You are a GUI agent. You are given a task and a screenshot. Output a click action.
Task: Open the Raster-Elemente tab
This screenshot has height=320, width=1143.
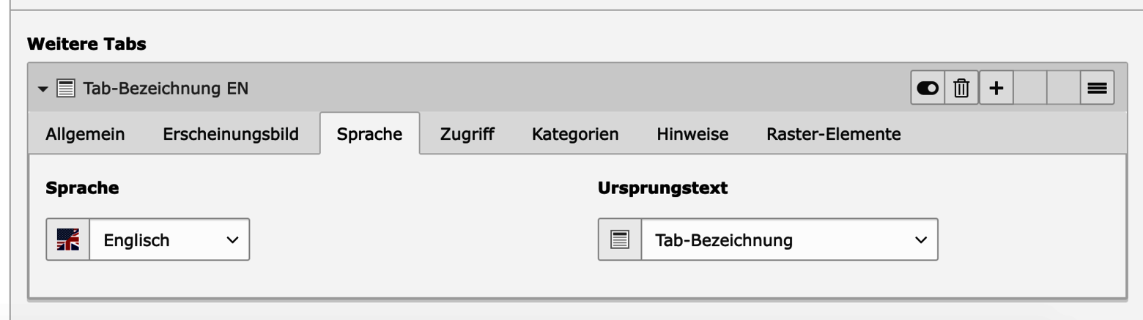click(834, 134)
